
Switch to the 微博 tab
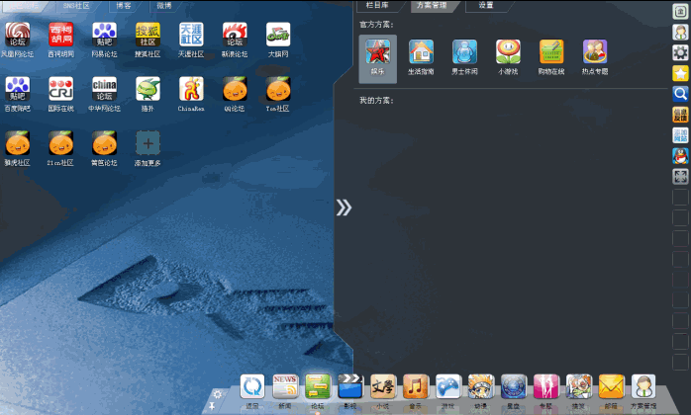[164, 6]
